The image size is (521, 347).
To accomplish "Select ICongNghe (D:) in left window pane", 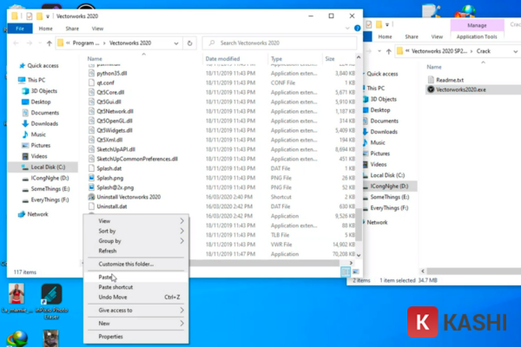I will pyautogui.click(x=49, y=178).
